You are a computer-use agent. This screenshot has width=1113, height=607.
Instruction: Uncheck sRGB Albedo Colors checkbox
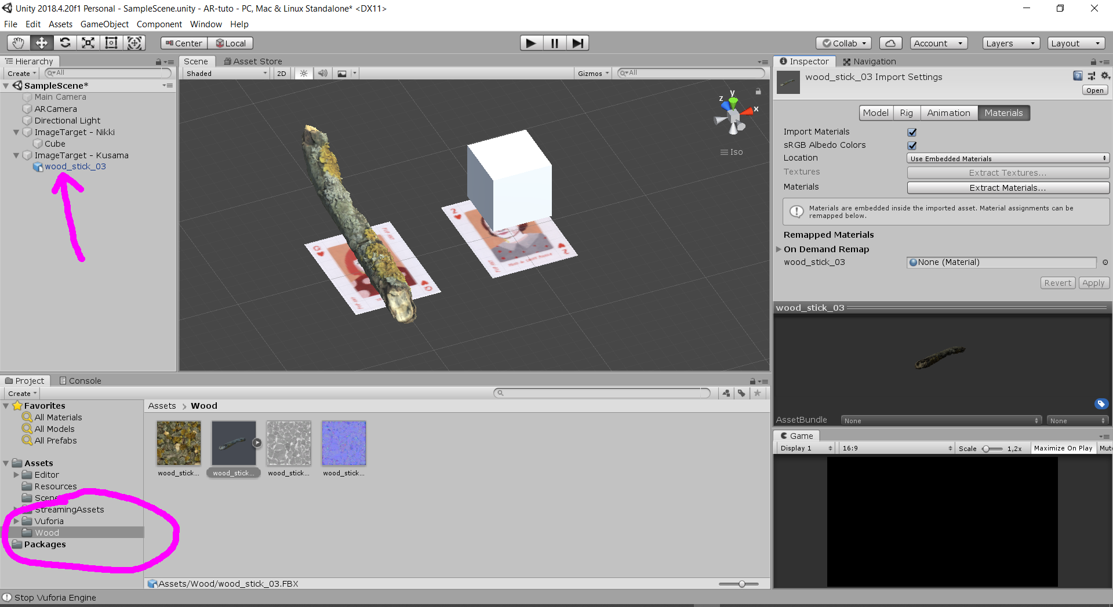click(912, 146)
